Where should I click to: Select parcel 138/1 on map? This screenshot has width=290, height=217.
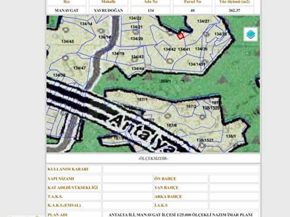point(231,136)
